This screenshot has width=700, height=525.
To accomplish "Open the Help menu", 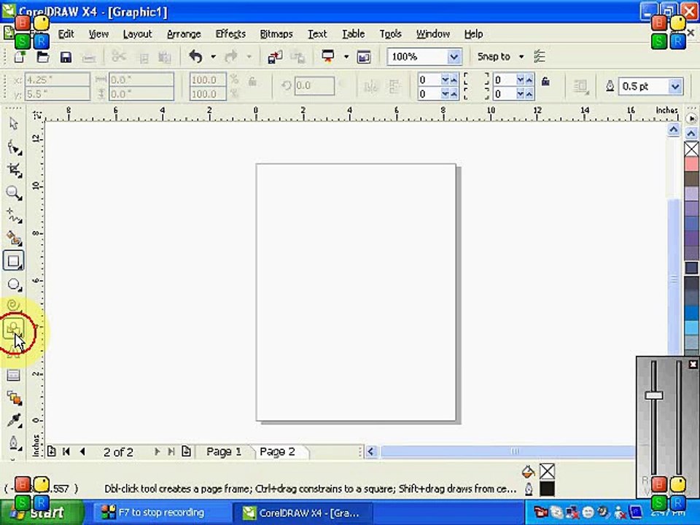I will coord(474,34).
